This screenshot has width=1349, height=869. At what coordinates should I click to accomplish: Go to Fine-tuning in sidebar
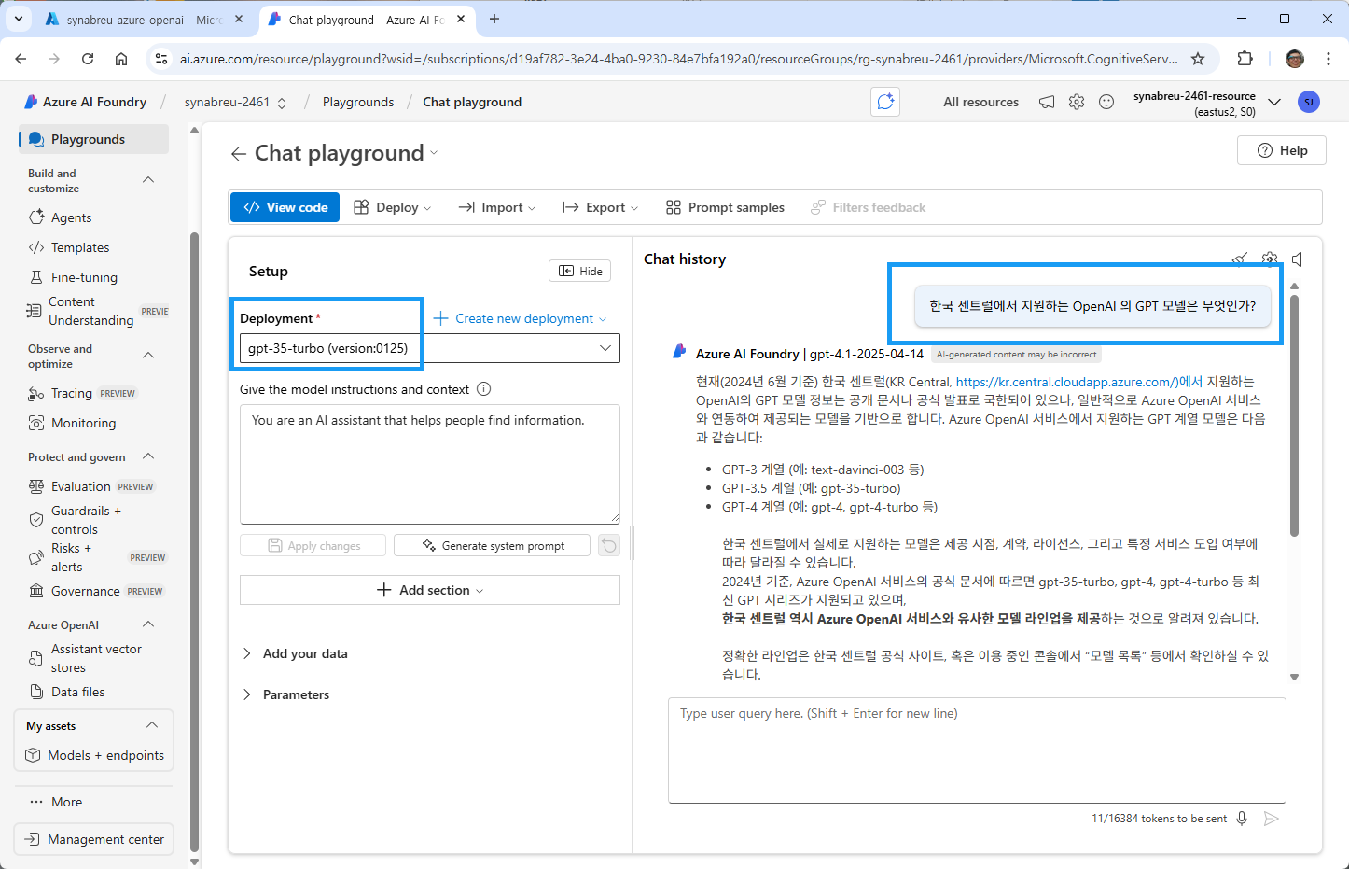tap(73, 277)
